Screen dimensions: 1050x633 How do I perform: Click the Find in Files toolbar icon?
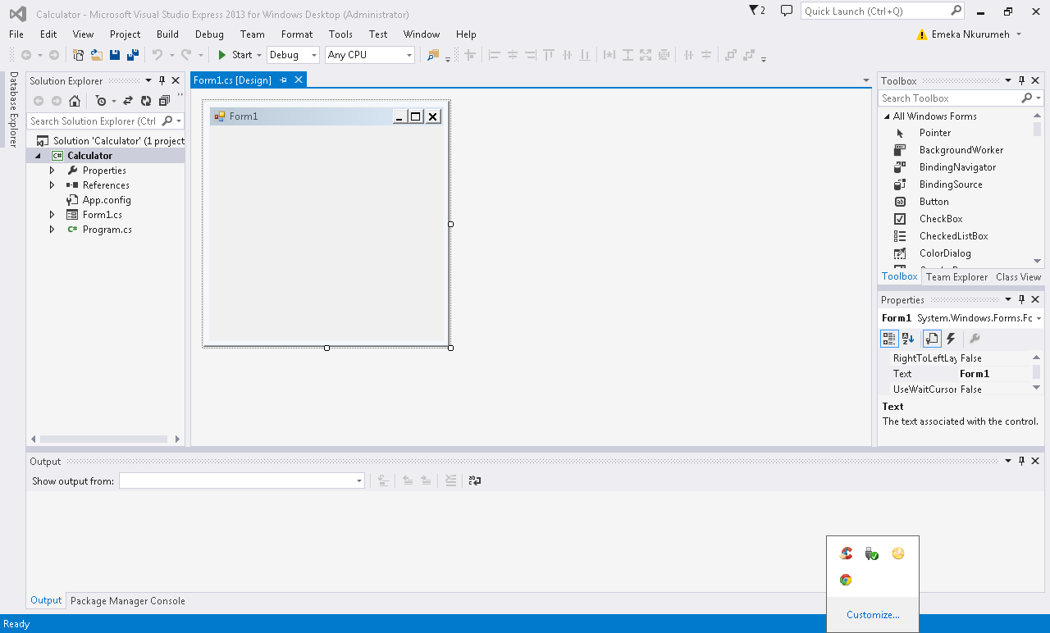tap(433, 55)
